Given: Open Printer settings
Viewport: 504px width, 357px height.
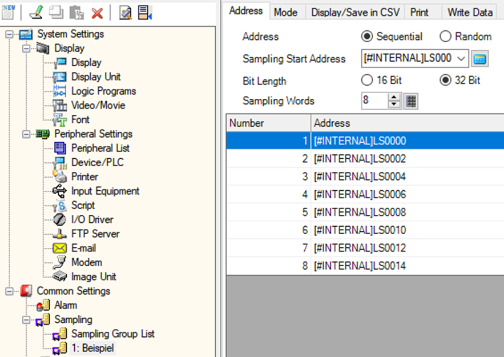Looking at the screenshot, I should (x=84, y=177).
